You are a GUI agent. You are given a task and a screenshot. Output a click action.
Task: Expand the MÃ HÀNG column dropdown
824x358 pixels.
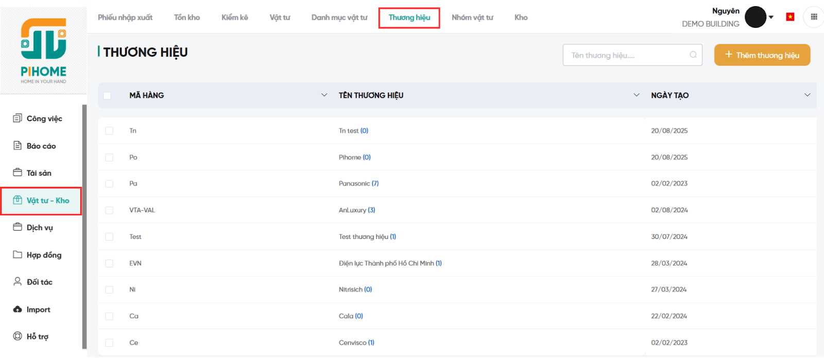click(x=324, y=95)
